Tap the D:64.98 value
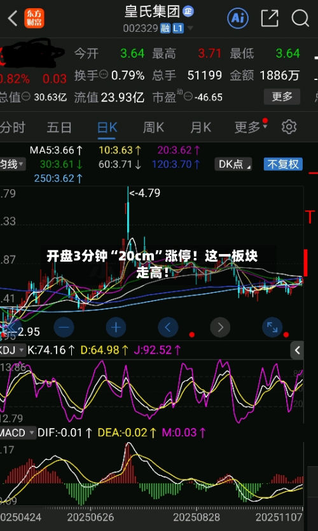 coord(104,350)
